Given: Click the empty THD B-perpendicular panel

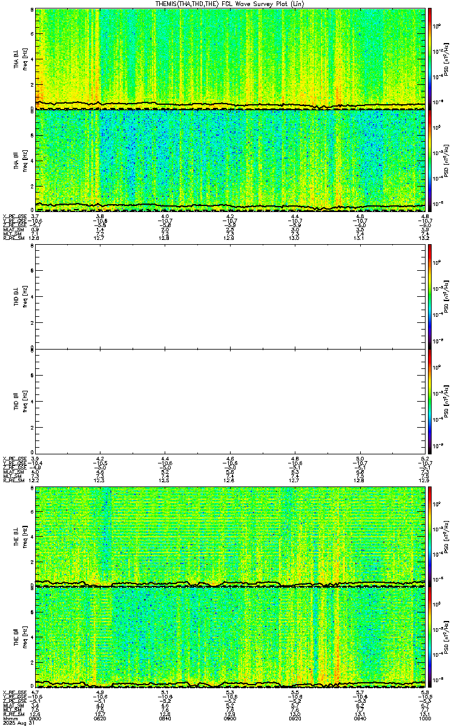Looking at the screenshot, I should pos(231,297).
